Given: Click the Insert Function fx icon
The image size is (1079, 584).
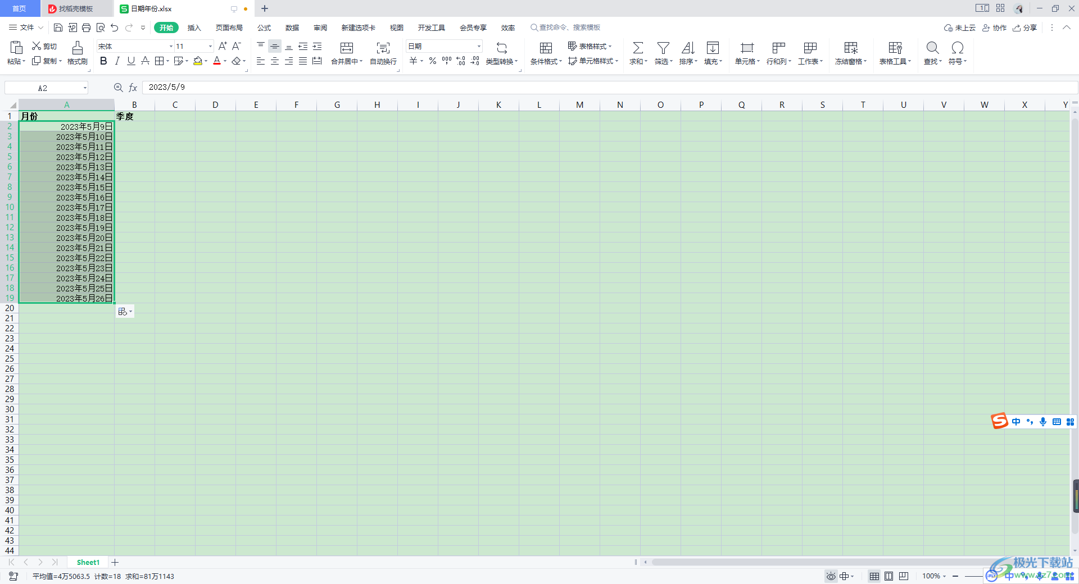Looking at the screenshot, I should [133, 88].
